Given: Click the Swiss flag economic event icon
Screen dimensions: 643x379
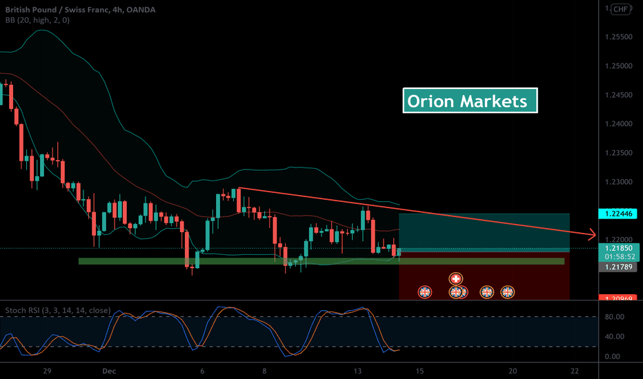Looking at the screenshot, I should (x=455, y=279).
